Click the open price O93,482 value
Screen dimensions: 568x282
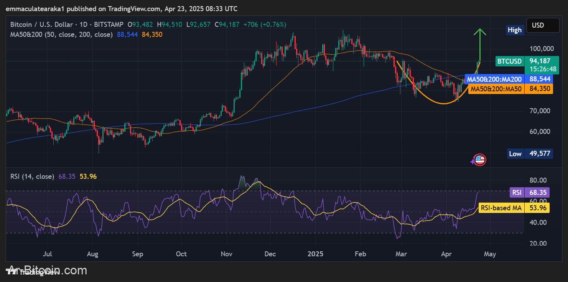[141, 25]
